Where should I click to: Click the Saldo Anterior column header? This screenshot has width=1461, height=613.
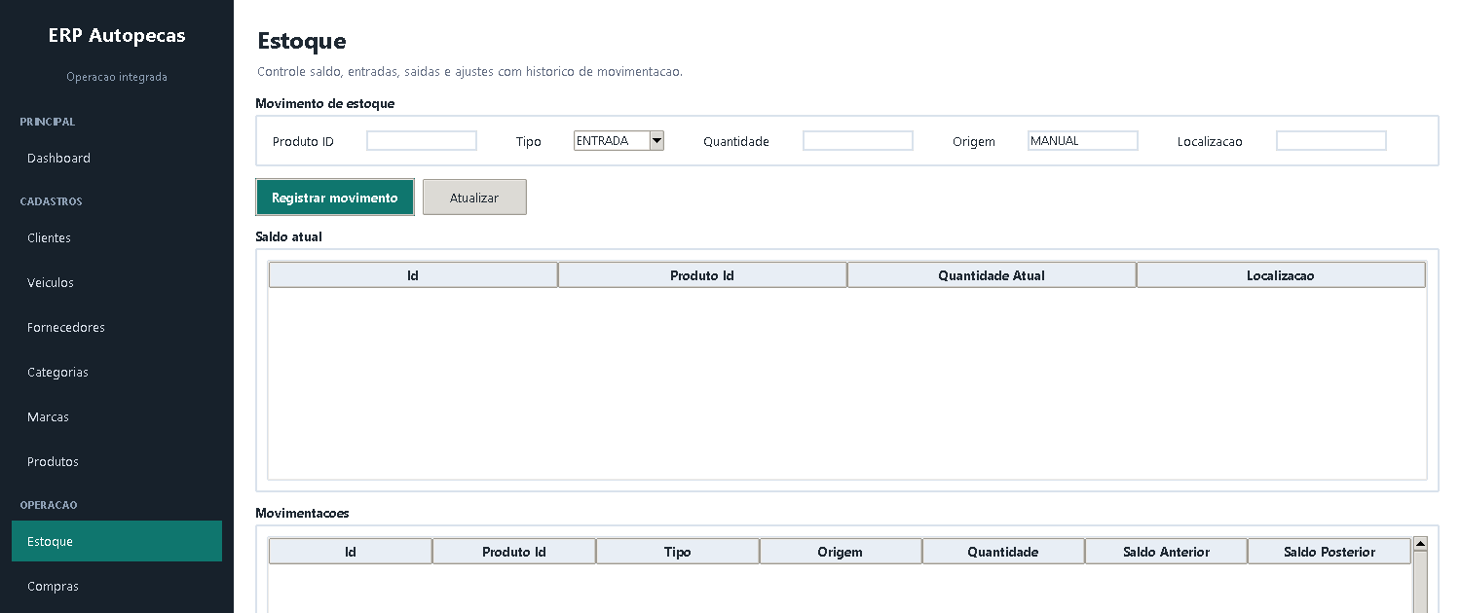pos(1166,552)
